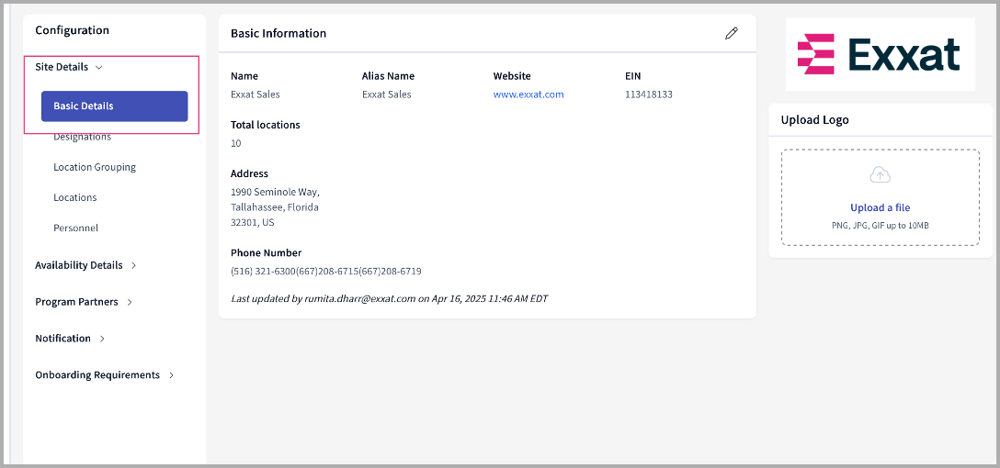Image resolution: width=1000 pixels, height=468 pixels.
Task: Open the Personnel page
Action: [75, 228]
